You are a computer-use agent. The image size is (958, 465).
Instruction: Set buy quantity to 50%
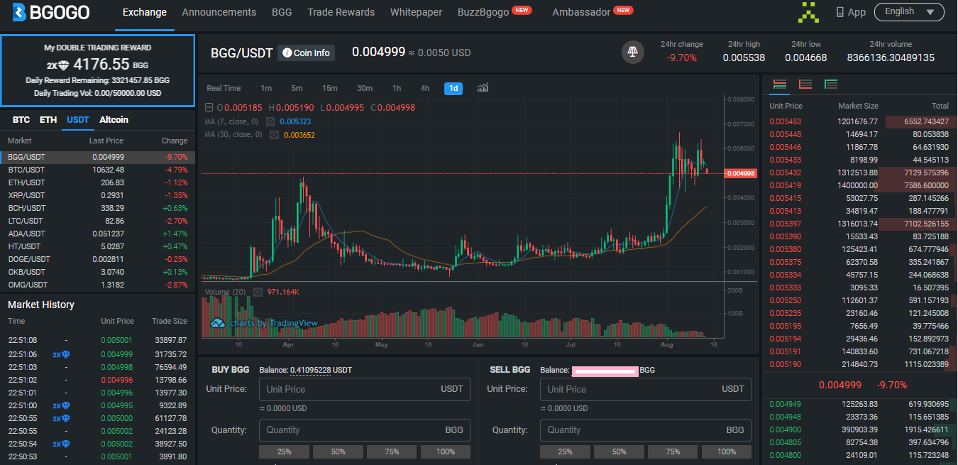click(x=338, y=452)
